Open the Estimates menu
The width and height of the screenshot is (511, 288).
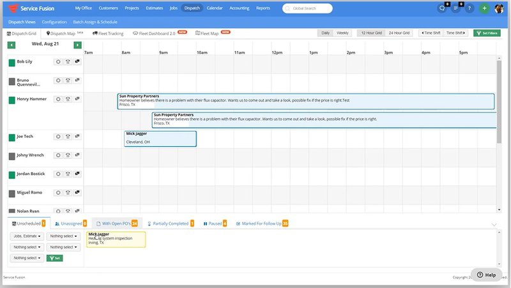pos(154,8)
